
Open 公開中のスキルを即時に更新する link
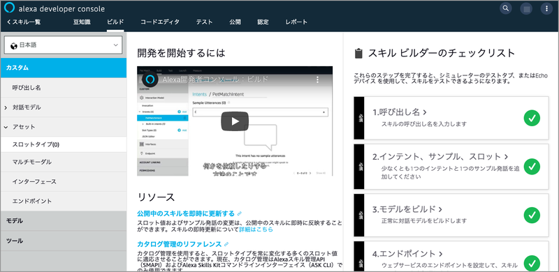tap(186, 213)
